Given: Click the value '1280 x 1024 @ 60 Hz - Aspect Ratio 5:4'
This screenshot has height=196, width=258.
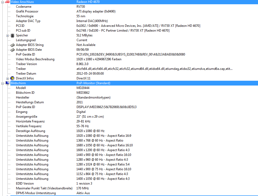Looking at the screenshot, I should coord(103,164).
